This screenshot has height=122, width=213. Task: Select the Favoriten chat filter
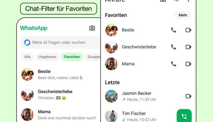point(72,57)
